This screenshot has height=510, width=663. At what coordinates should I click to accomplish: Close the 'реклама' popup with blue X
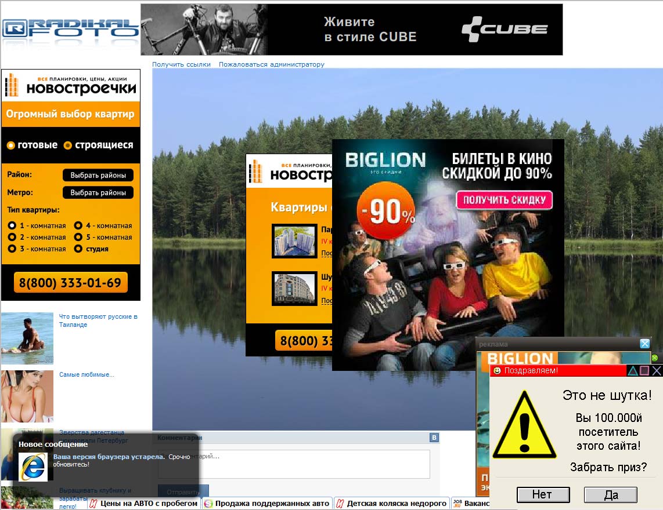tap(644, 344)
